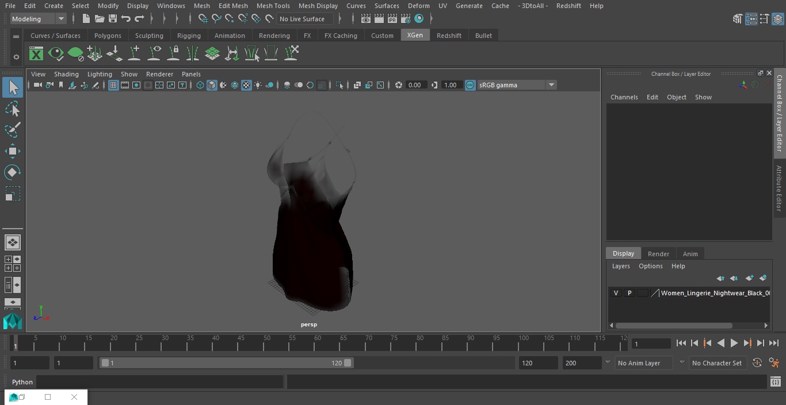This screenshot has width=786, height=405.
Task: Step forward one key button
Action: (747, 343)
